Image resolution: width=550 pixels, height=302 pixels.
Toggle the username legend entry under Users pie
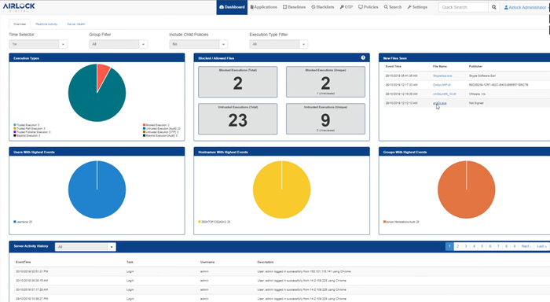point(23,222)
